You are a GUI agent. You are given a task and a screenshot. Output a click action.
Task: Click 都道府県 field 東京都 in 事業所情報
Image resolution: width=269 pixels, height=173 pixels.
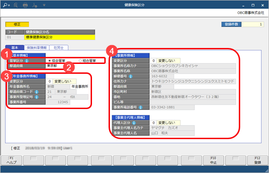[162, 86]
